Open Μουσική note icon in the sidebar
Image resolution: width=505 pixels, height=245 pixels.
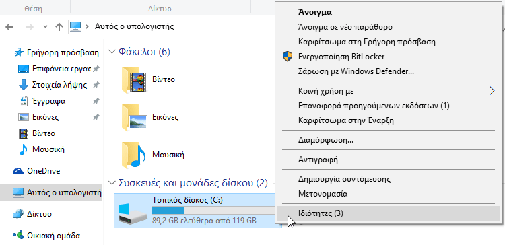coord(24,149)
